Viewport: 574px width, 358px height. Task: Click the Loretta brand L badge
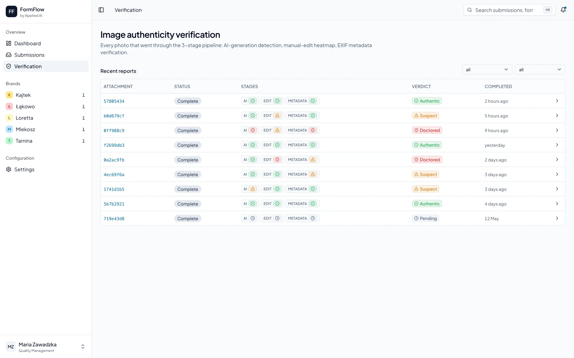[9, 118]
